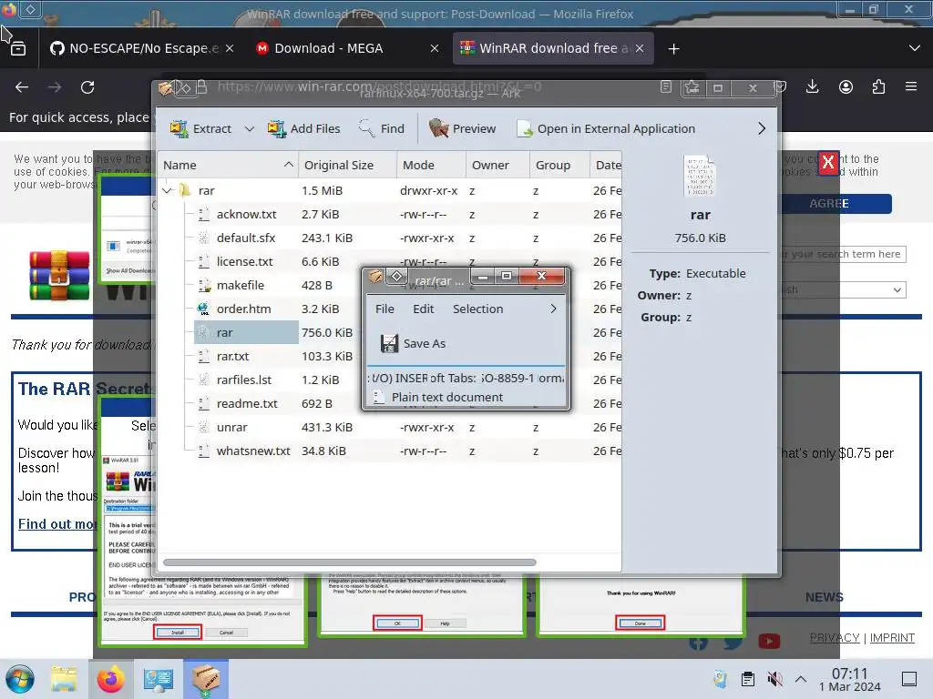Select rarfiles.lst entry
Screen dimensions: 933x699
[244, 380]
